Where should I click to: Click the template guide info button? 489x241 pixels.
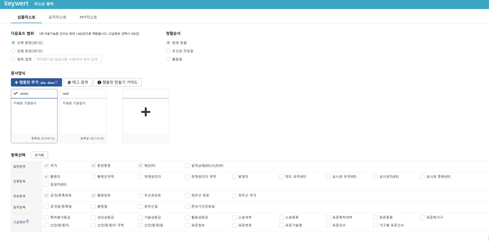point(117,82)
